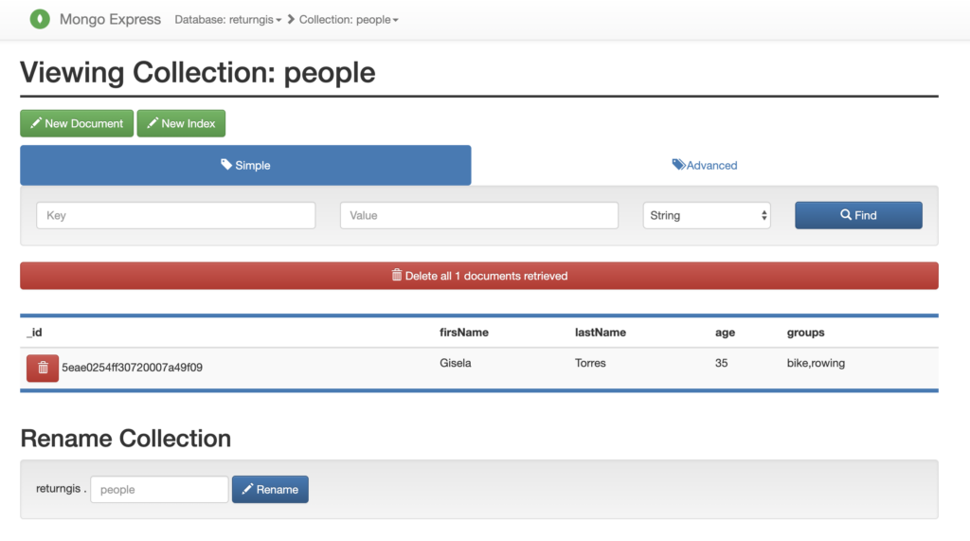Click the Mongo Express leaf logo

pos(40,19)
